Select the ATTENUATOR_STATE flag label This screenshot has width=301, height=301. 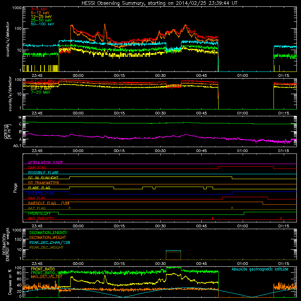point(46,163)
